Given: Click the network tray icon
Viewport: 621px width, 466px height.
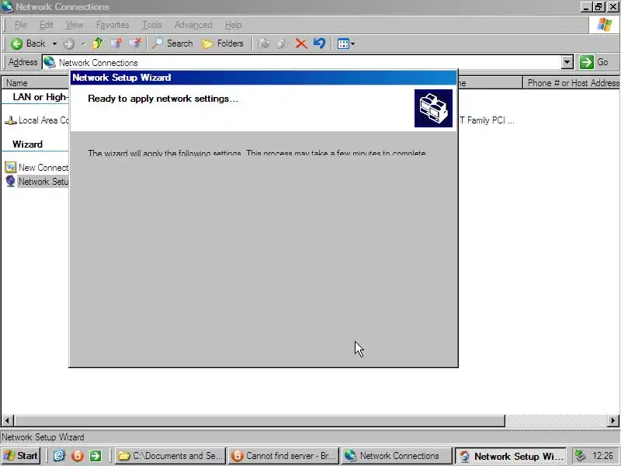Looking at the screenshot, I should (581, 456).
